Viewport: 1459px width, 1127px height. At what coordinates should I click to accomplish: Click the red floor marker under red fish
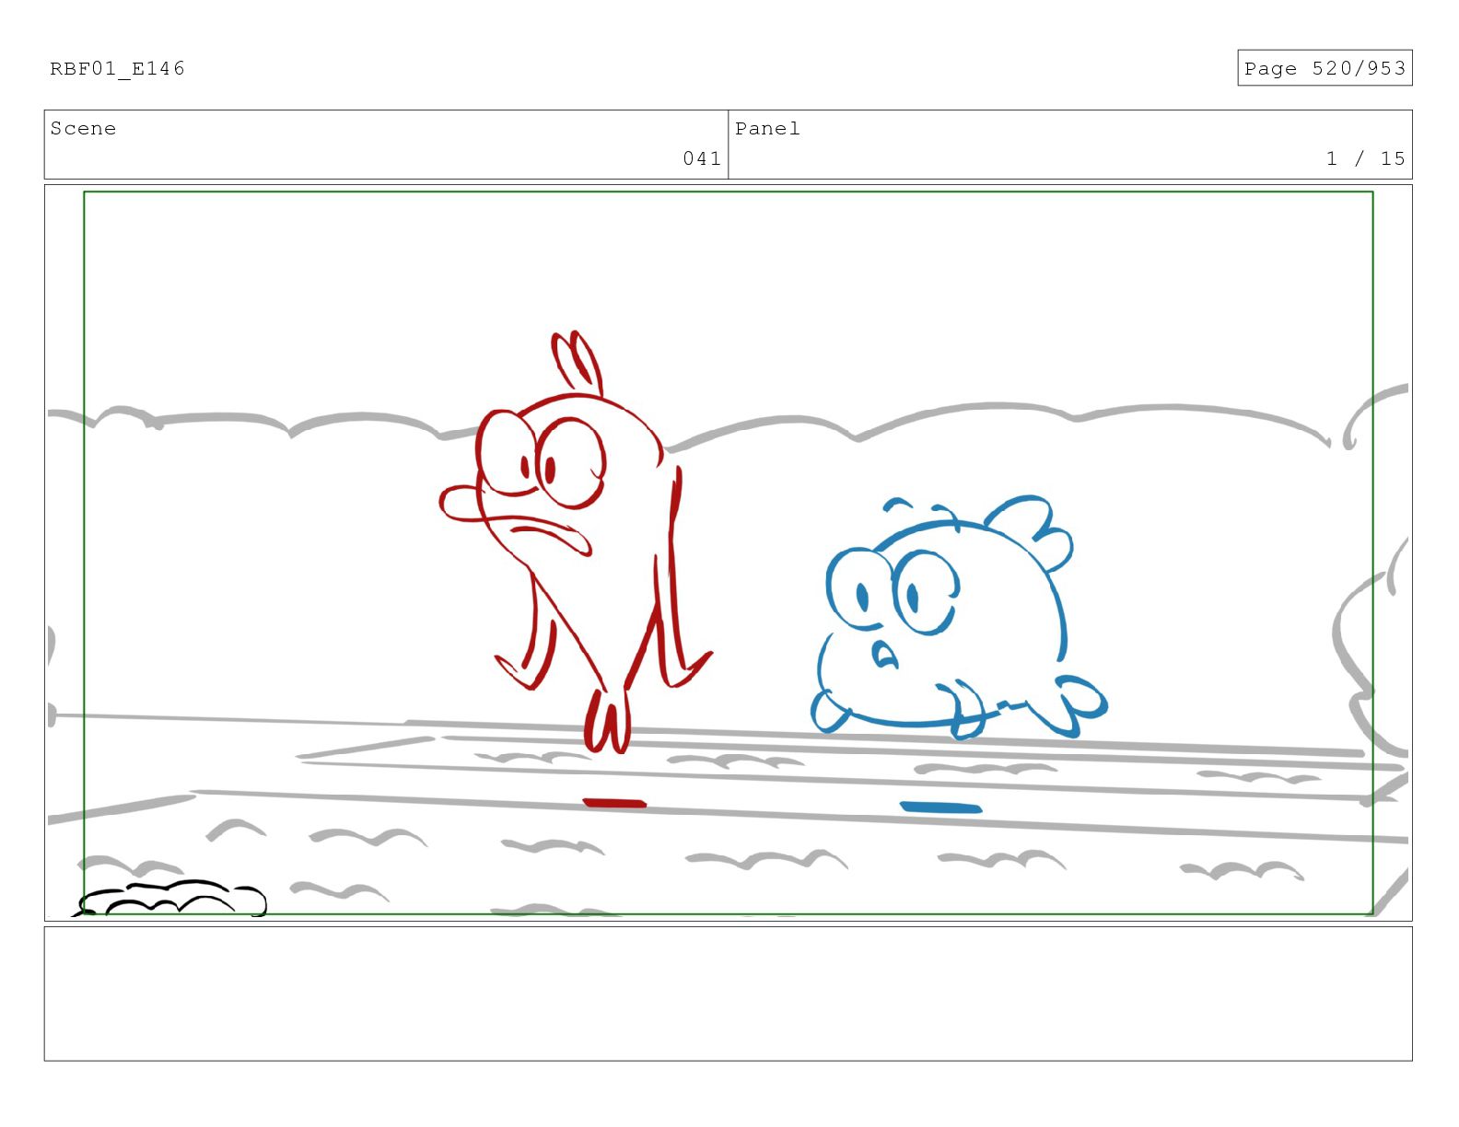pos(614,803)
